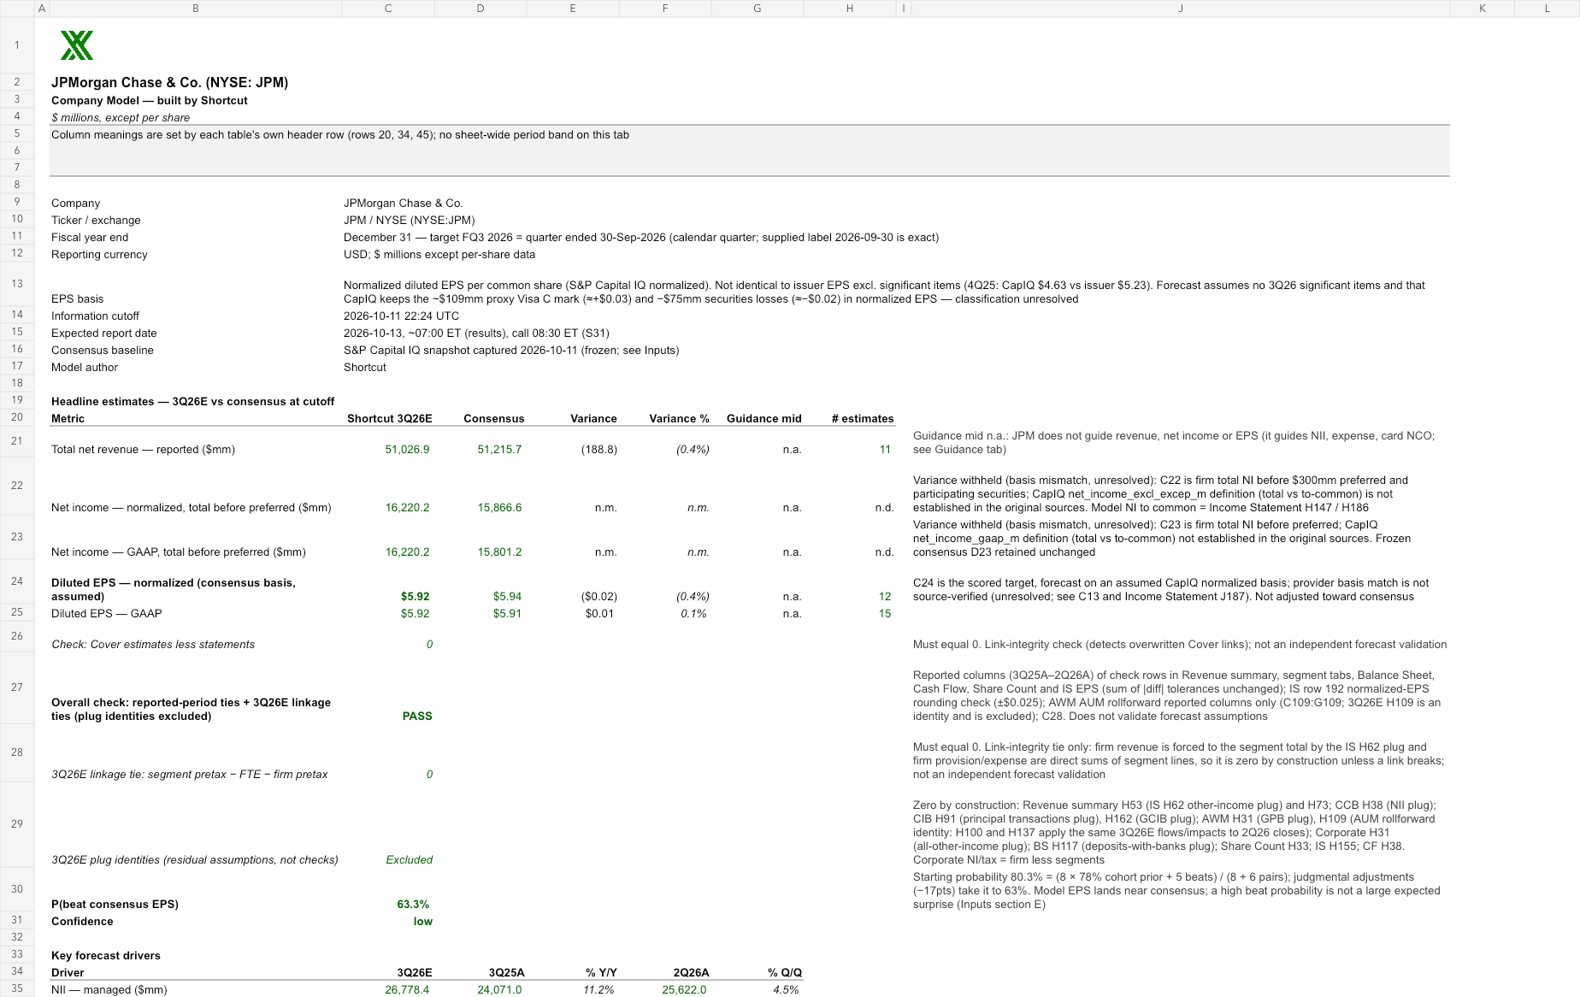Select the 'Diluted EPS — GAAP' row label
Viewport: 1580px width, 997px height.
click(107, 614)
